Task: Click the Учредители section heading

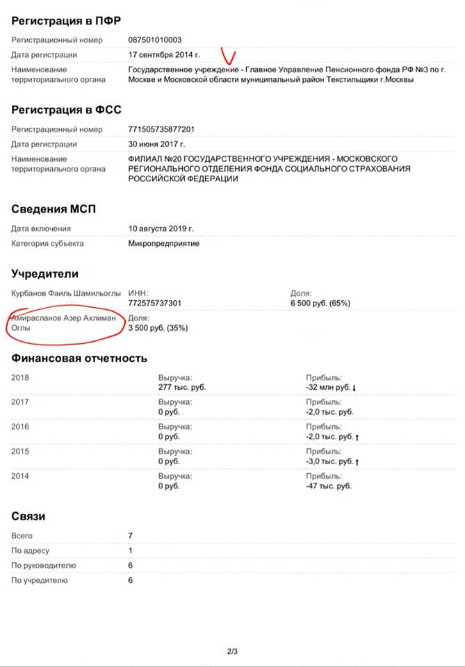Action: 44,274
